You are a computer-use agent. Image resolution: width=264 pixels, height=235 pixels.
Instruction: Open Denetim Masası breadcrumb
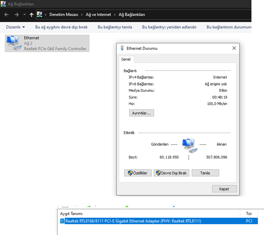point(64,15)
